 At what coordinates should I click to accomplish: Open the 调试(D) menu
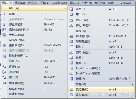coord(7,3)
